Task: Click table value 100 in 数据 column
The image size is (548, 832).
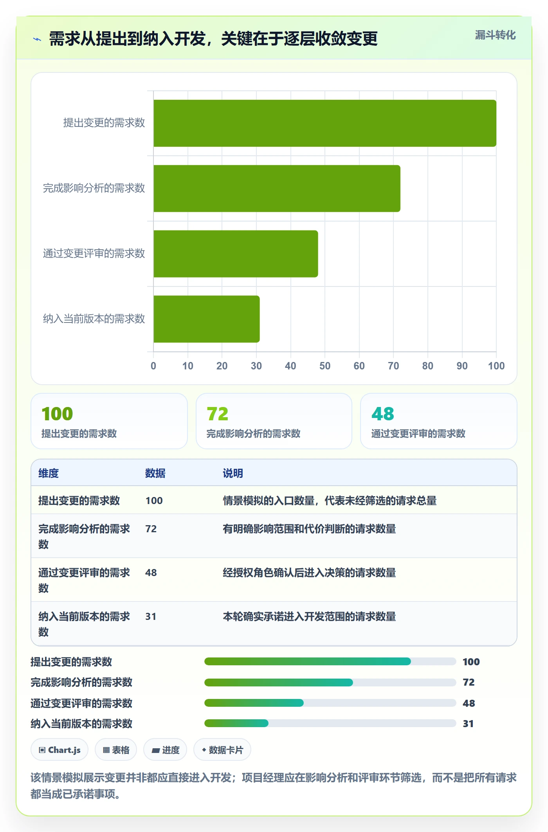Action: click(154, 501)
